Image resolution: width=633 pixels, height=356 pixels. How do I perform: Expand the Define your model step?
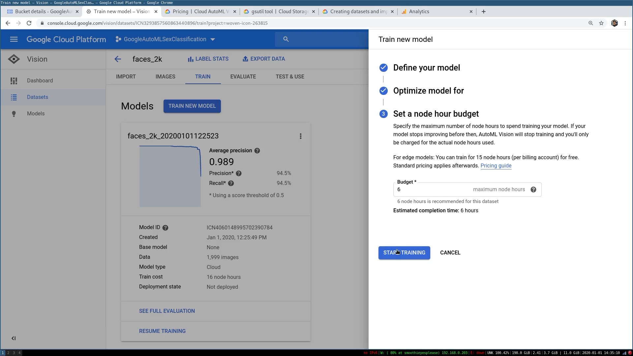pyautogui.click(x=426, y=68)
